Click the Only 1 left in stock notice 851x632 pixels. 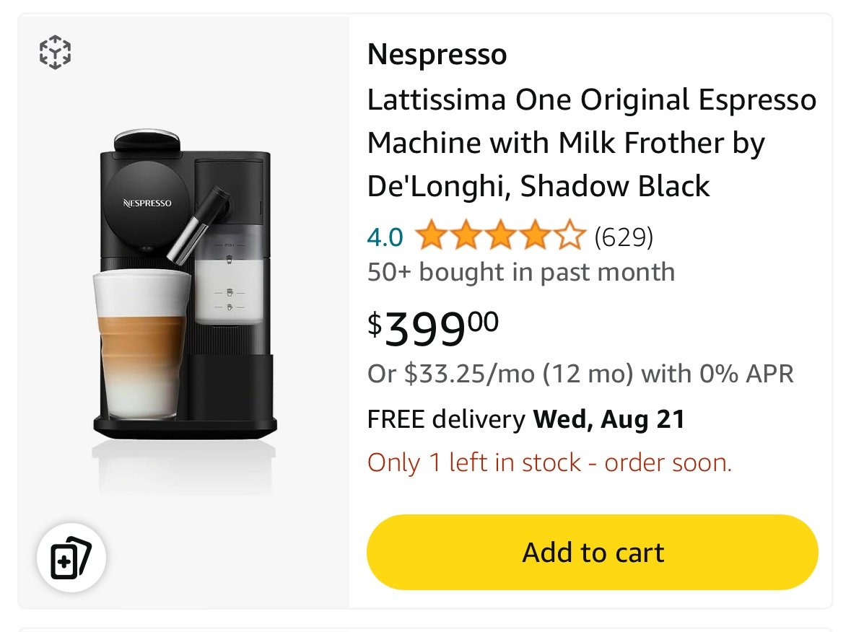(x=550, y=462)
